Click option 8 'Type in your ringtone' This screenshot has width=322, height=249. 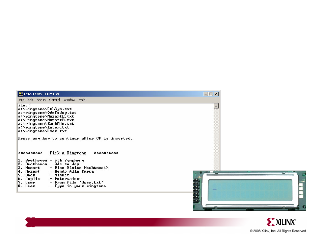(x=62, y=186)
